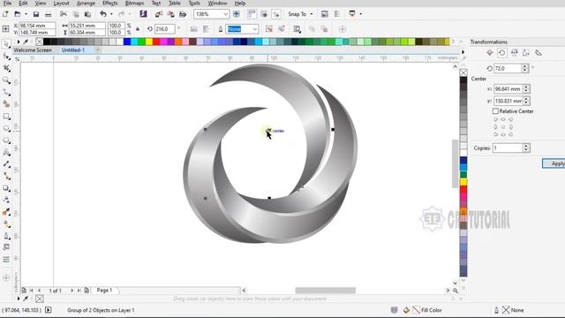Viewport: 565px width, 318px height.
Task: Select the Shape tool in the toolbox
Action: click(6, 57)
